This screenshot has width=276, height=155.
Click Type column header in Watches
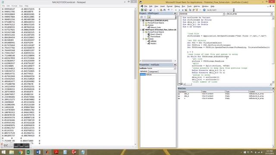tap(237, 92)
